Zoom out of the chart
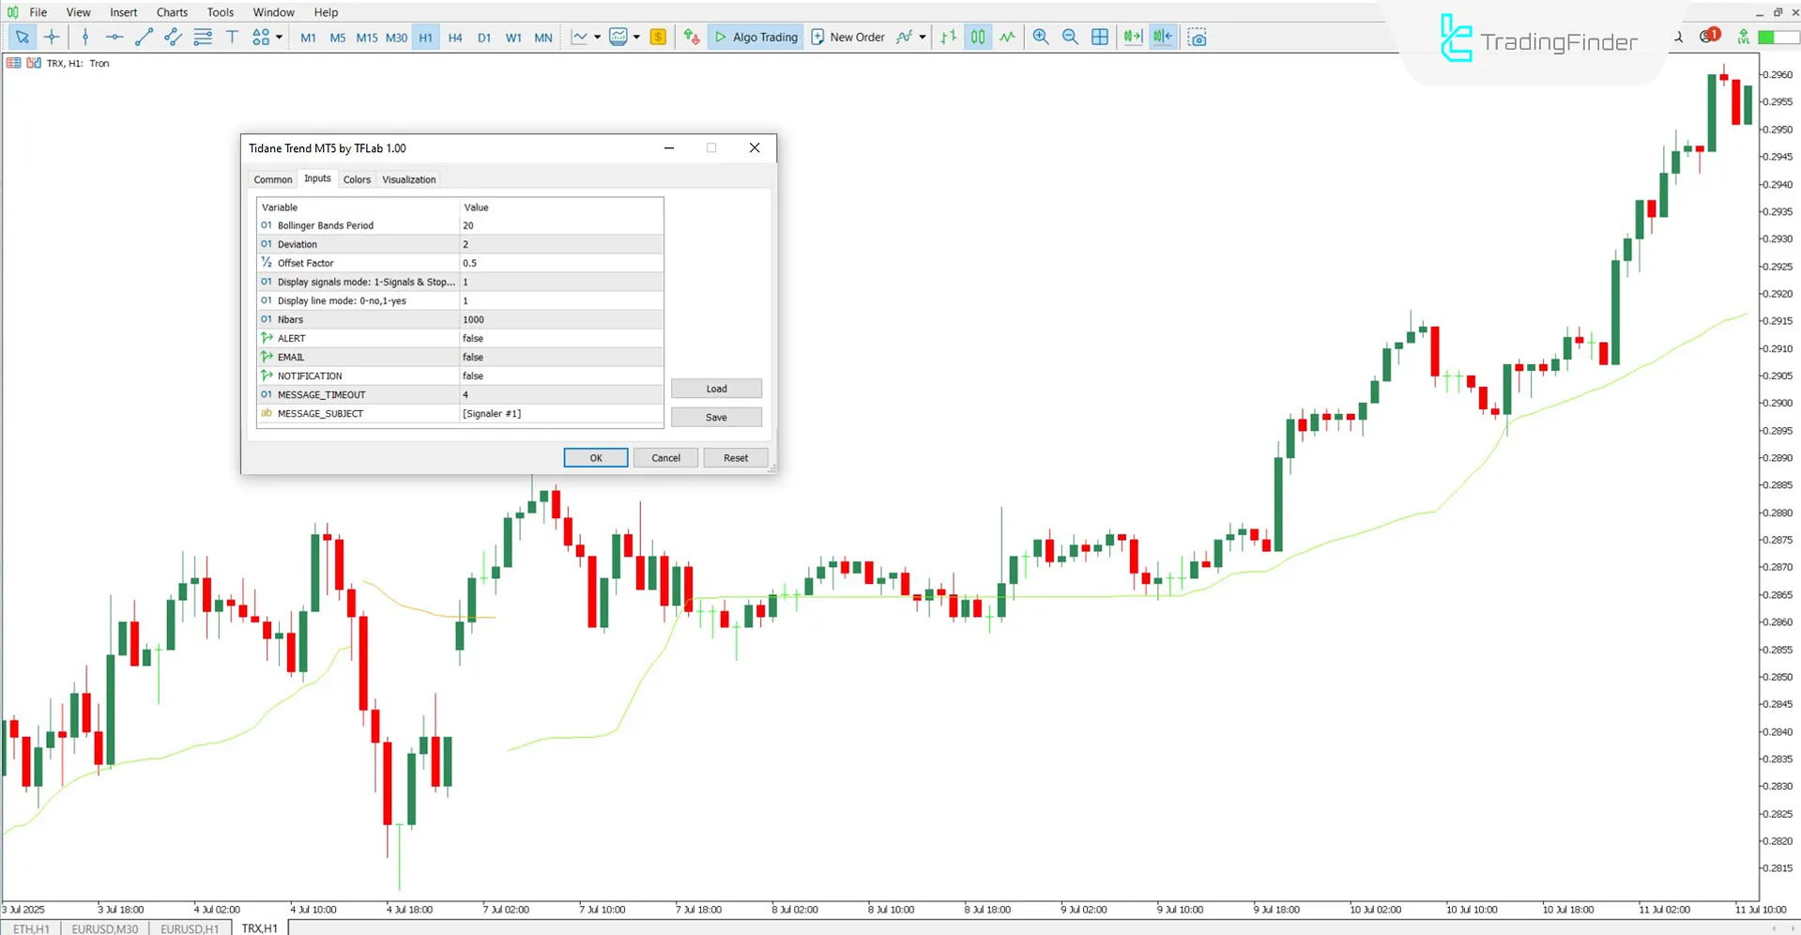The image size is (1801, 935). pos(1070,37)
